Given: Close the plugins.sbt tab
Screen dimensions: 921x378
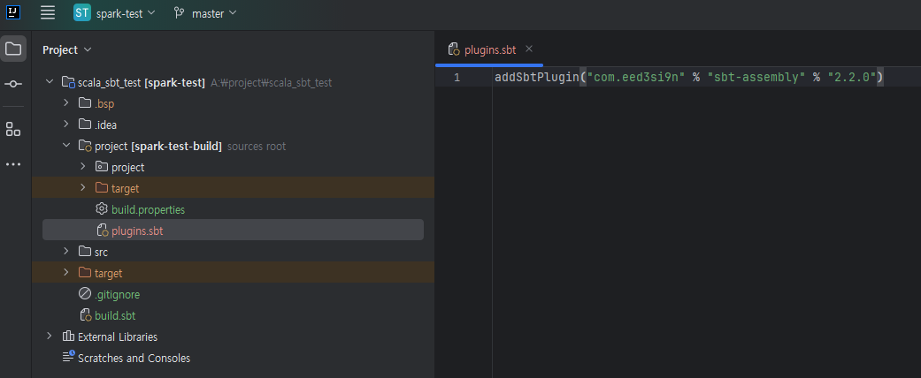Looking at the screenshot, I should (x=529, y=49).
